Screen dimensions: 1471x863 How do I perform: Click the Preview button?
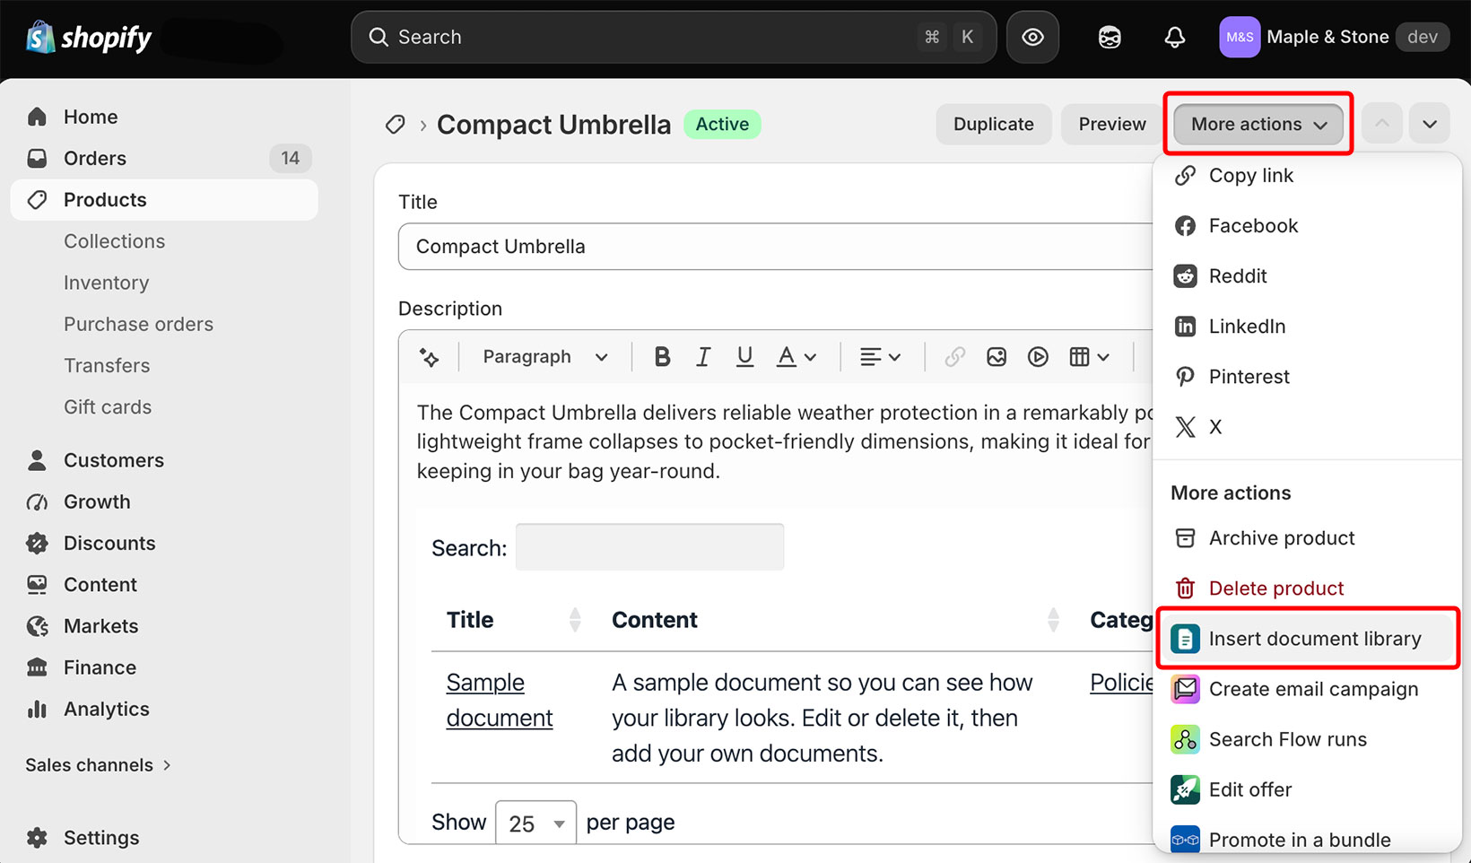(x=1112, y=124)
